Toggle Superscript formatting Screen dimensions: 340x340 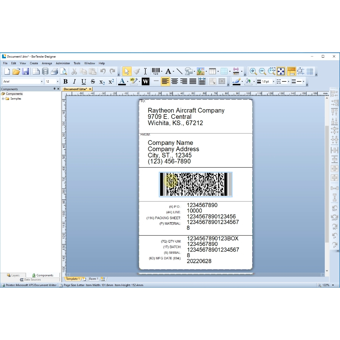[x=111, y=81]
